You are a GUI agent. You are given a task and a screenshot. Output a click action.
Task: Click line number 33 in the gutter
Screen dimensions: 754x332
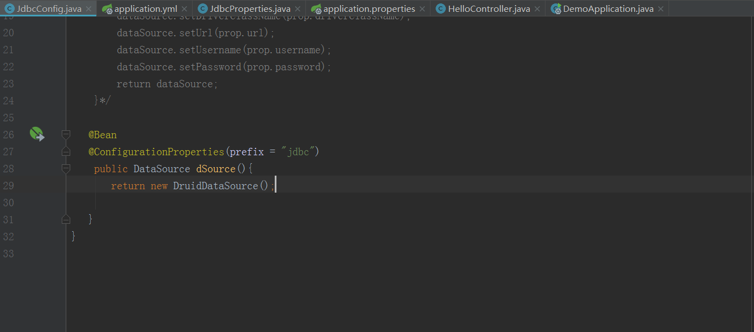pos(8,253)
